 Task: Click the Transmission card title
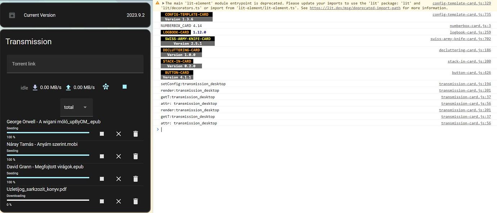(29, 42)
